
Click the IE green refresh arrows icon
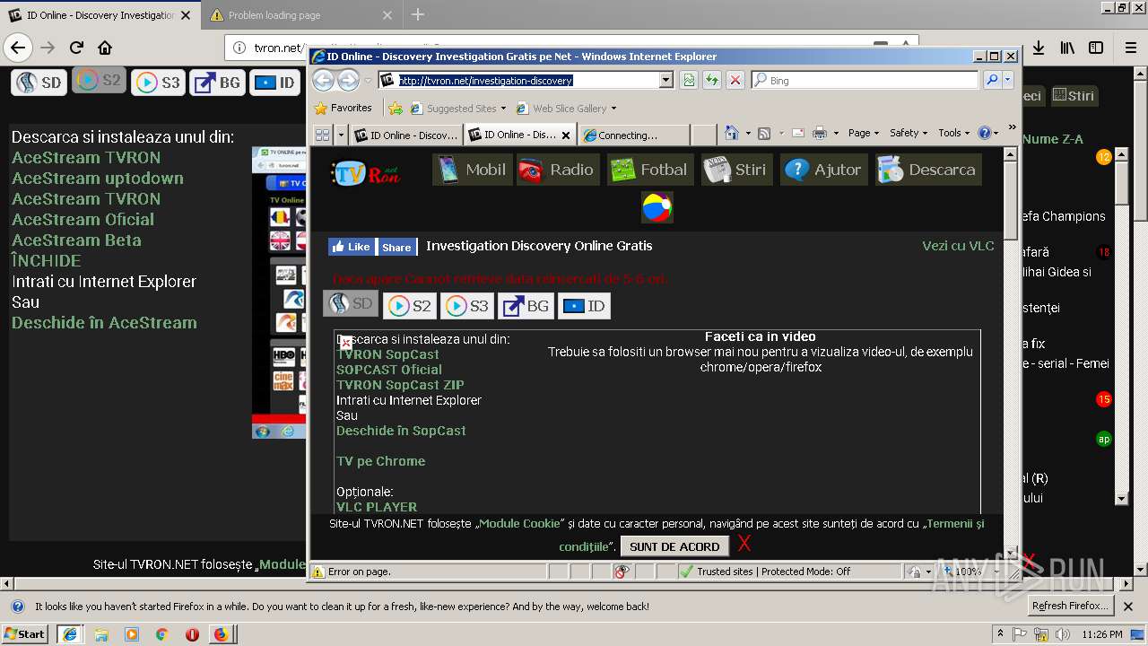[x=712, y=81]
